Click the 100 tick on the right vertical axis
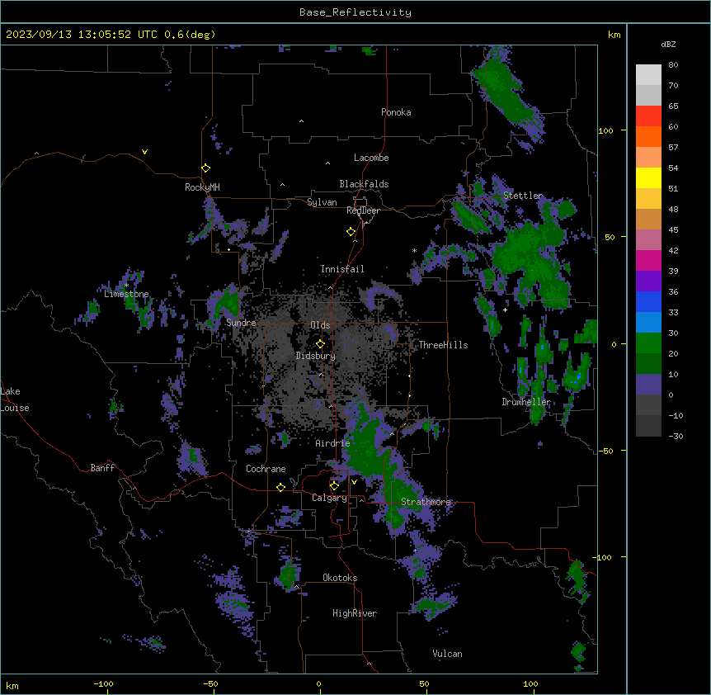711x695 pixels. 605,130
